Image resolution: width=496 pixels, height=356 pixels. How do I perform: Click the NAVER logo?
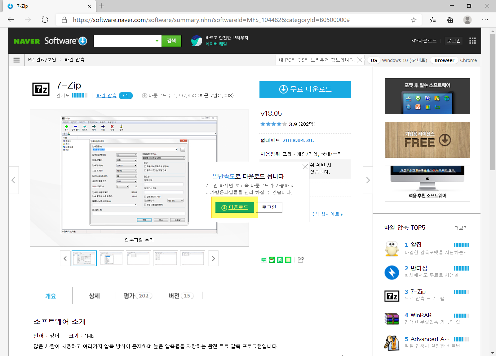(x=27, y=41)
